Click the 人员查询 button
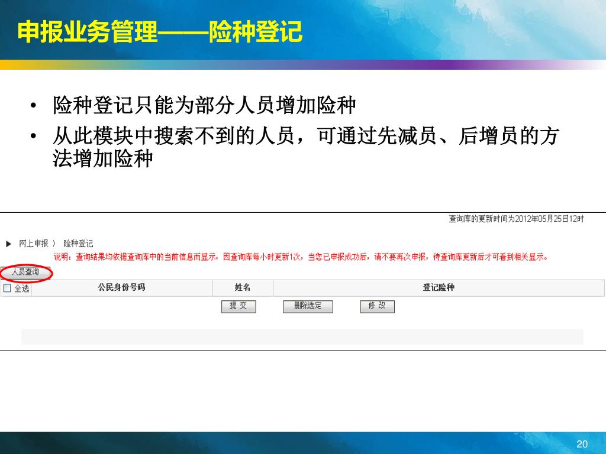The height and width of the screenshot is (454, 606). pyautogui.click(x=25, y=272)
